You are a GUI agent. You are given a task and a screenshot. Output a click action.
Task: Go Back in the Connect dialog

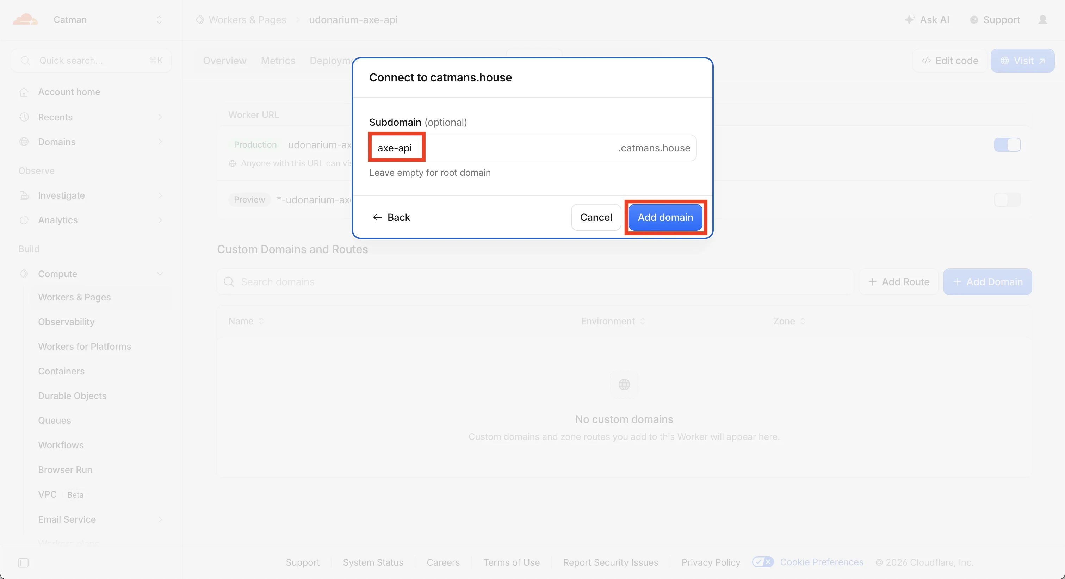click(391, 217)
